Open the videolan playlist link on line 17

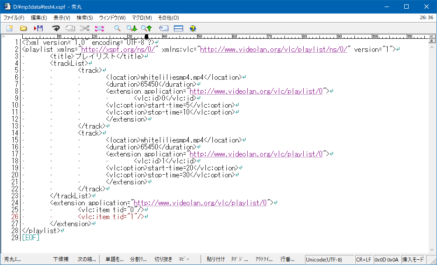[x=256, y=154]
